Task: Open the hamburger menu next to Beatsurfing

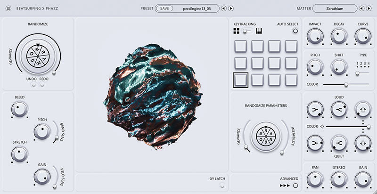Action: tap(8, 8)
